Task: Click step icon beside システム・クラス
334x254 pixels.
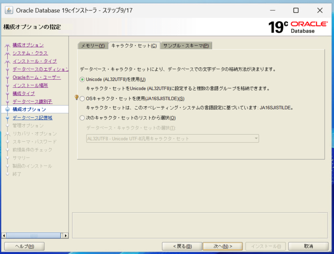Action: pyautogui.click(x=7, y=53)
